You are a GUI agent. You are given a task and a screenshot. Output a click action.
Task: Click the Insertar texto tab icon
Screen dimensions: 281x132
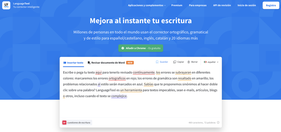click(65, 63)
